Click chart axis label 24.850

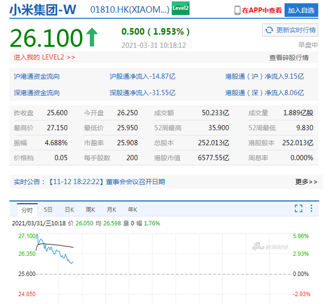point(27,294)
